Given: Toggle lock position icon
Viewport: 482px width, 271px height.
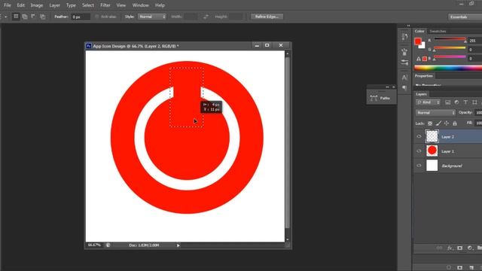Looking at the screenshot, I should coord(447,123).
